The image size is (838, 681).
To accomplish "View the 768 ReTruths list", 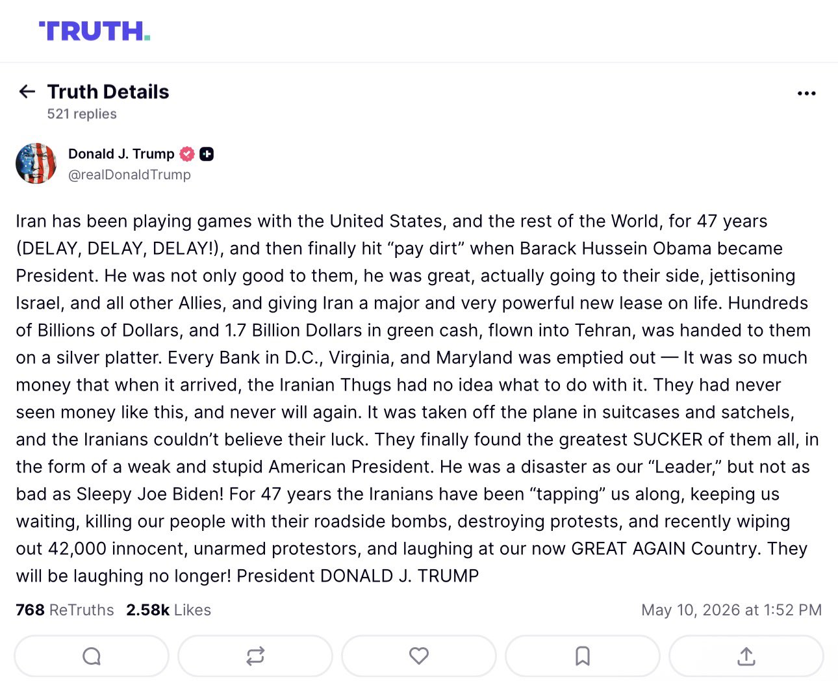I will coord(65,610).
